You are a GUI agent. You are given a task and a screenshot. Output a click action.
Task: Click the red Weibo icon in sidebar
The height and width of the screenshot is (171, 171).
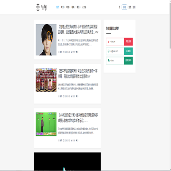109,42
